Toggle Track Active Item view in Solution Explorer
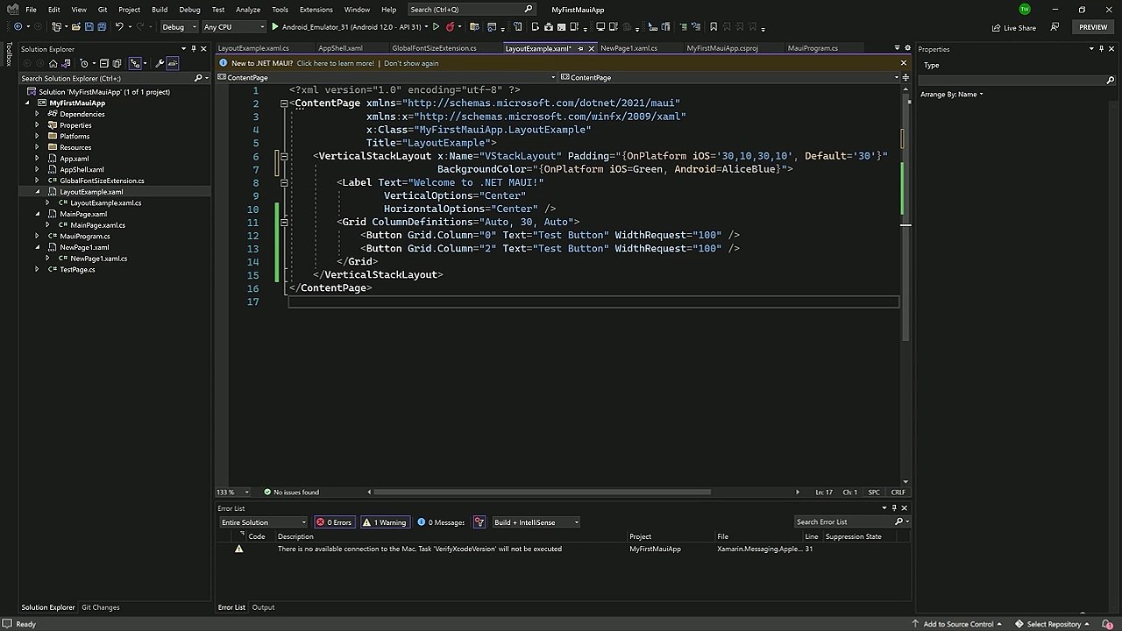 (x=134, y=63)
